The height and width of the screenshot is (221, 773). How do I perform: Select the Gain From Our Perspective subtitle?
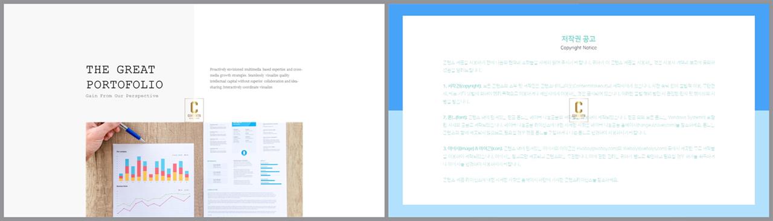(122, 96)
